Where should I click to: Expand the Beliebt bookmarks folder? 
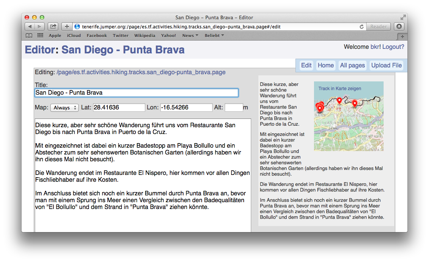pyautogui.click(x=214, y=36)
